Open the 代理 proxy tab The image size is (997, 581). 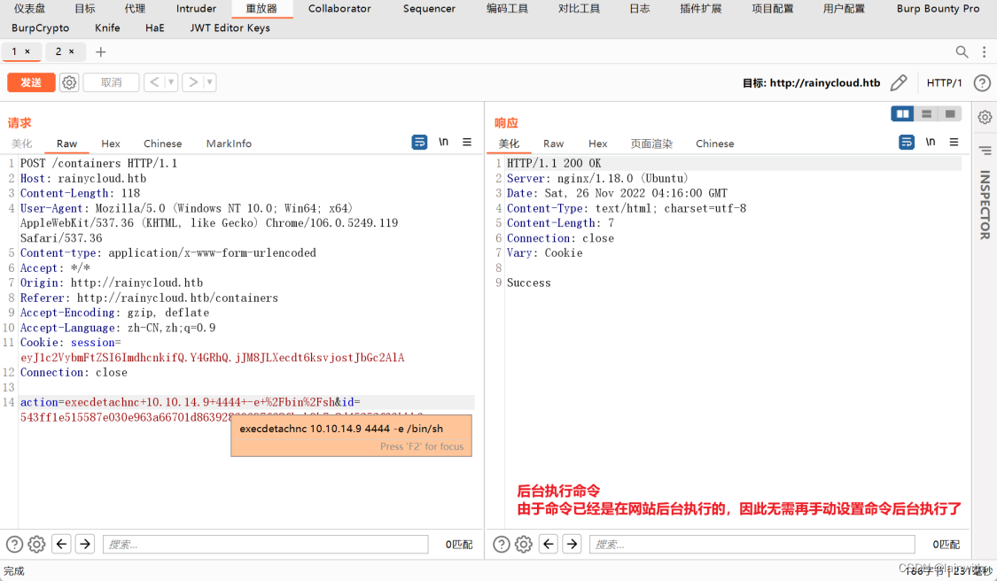(135, 9)
